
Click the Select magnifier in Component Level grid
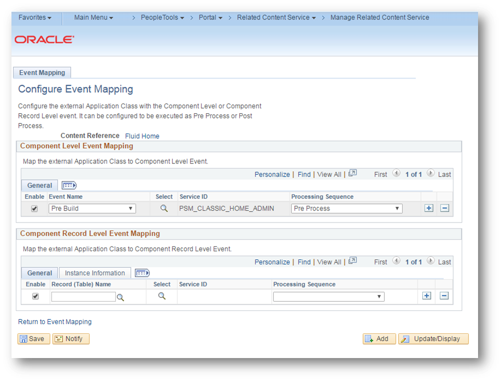[163, 208]
